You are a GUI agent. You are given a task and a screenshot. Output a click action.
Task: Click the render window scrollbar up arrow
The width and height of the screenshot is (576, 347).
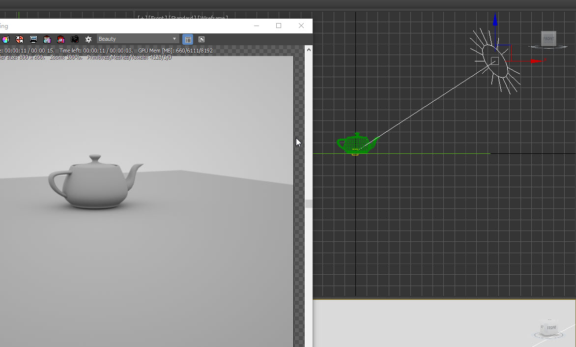coord(309,50)
